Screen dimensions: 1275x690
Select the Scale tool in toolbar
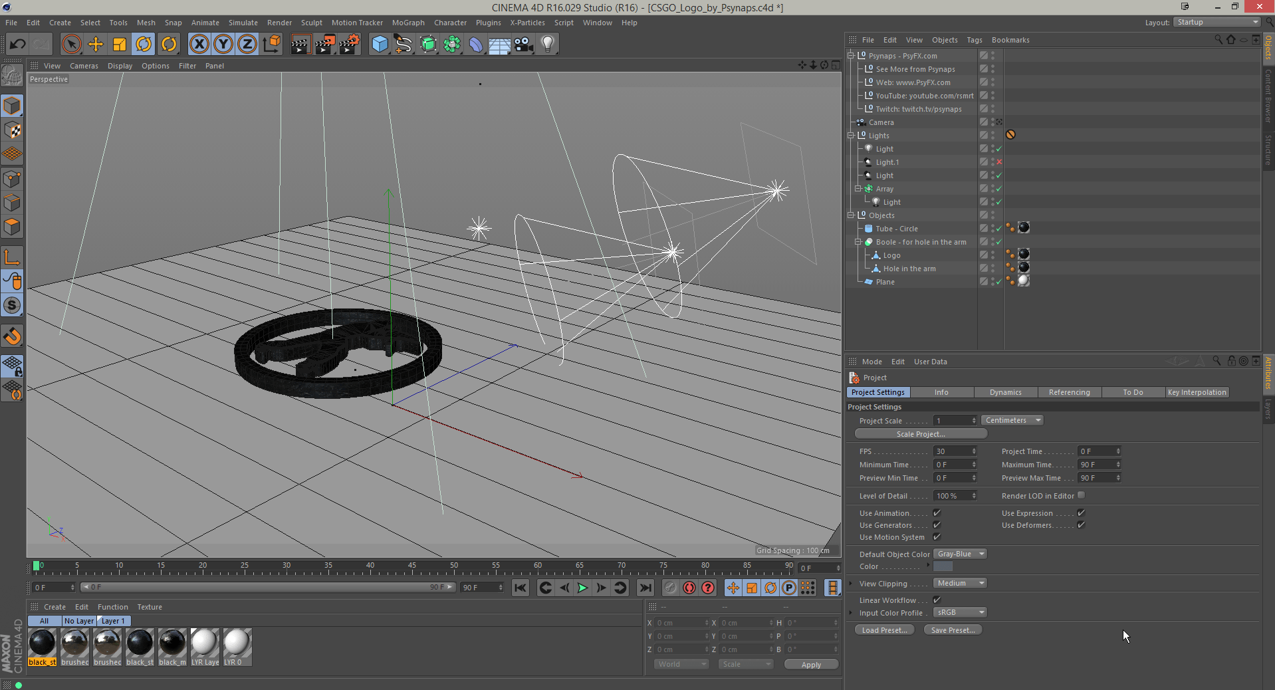[120, 45]
